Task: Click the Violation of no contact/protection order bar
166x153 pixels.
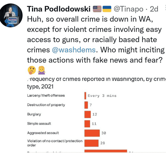Action: [91, 143]
